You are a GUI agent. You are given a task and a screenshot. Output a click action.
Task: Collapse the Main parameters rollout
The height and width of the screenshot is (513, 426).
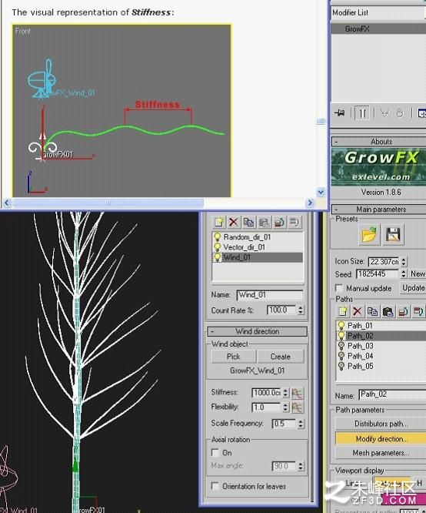point(379,209)
